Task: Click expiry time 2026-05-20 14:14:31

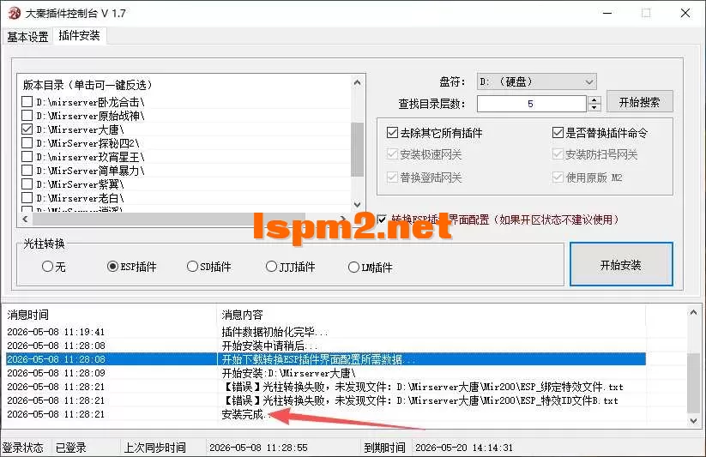Action: coord(464,448)
